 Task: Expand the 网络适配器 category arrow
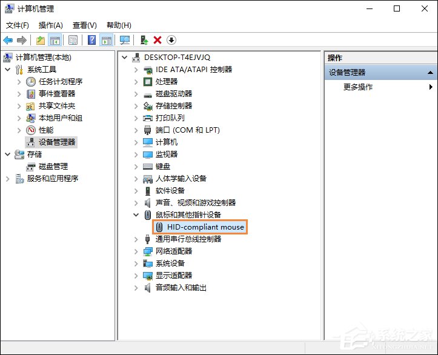tap(136, 251)
